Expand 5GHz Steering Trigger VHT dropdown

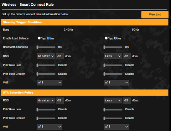coord(116,83)
